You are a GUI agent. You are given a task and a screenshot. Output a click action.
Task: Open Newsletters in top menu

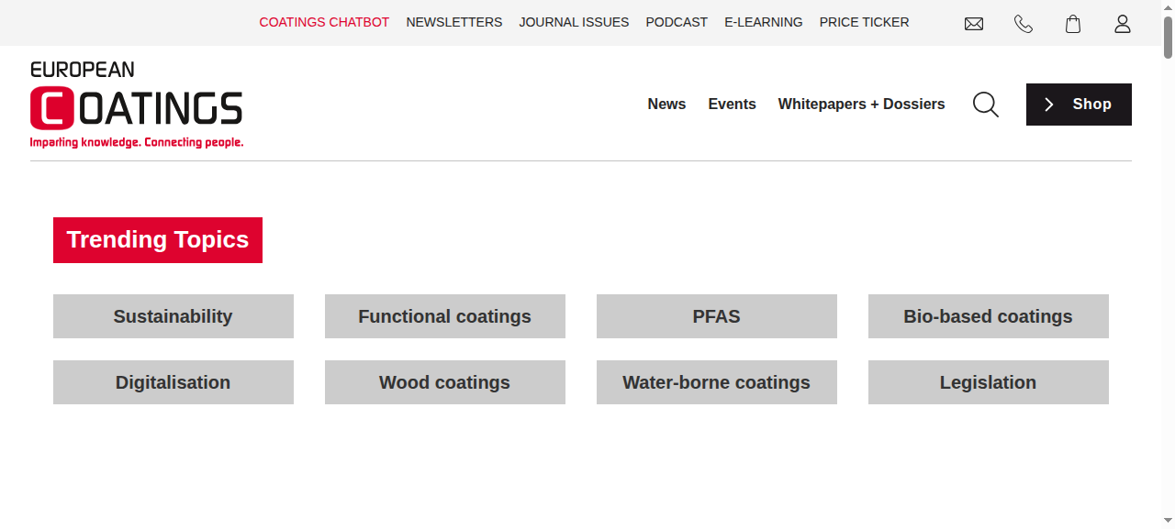point(454,22)
